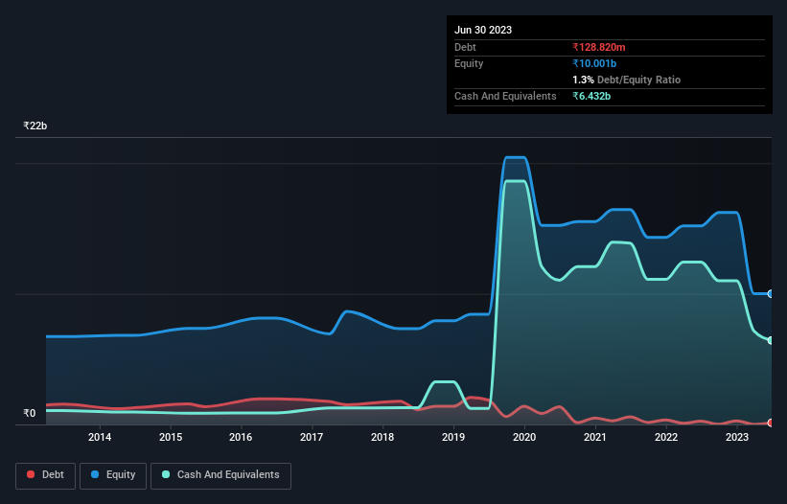Select the Equity endpoint marker on chart

(771, 294)
